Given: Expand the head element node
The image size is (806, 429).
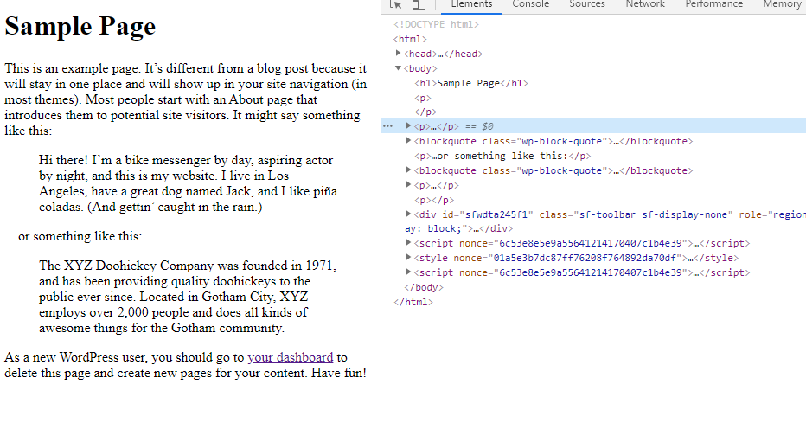Looking at the screenshot, I should coord(398,53).
